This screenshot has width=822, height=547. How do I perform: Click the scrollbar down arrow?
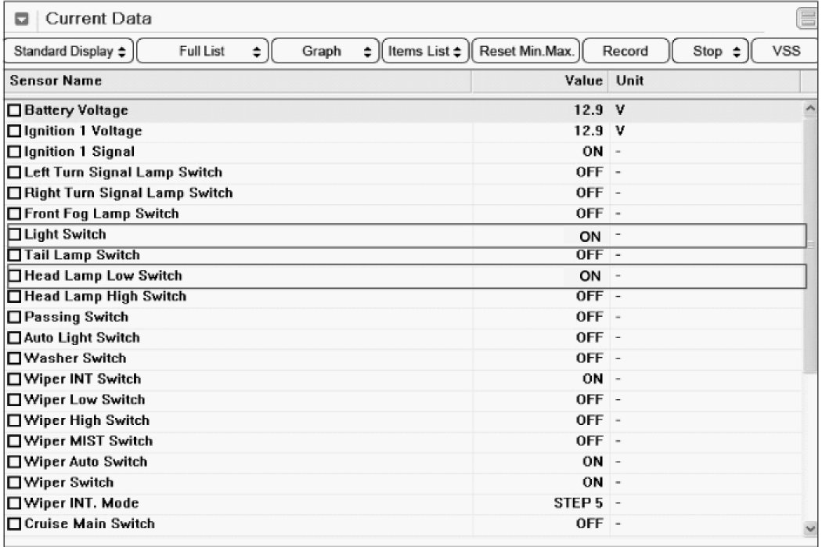(811, 527)
